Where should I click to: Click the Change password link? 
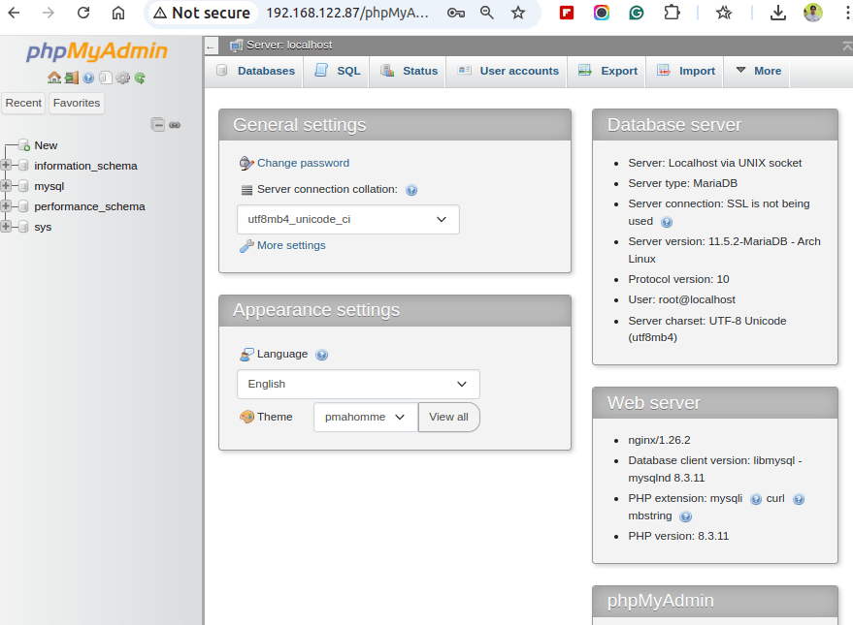click(303, 163)
